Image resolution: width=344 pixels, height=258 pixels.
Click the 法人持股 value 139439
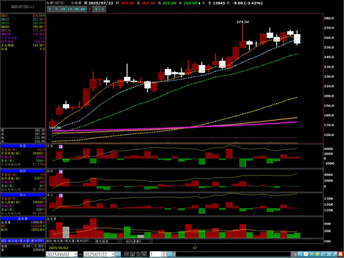tap(38, 202)
